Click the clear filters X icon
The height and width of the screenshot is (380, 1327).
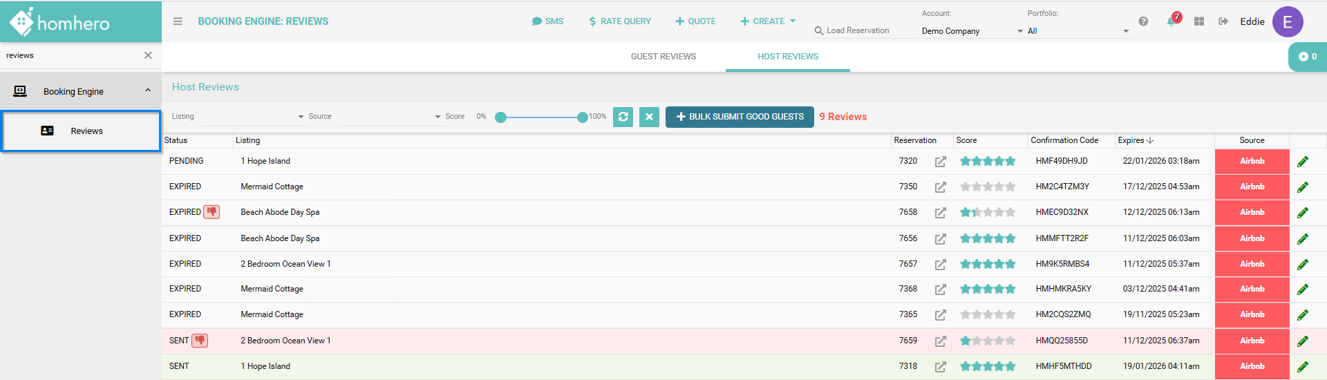649,117
